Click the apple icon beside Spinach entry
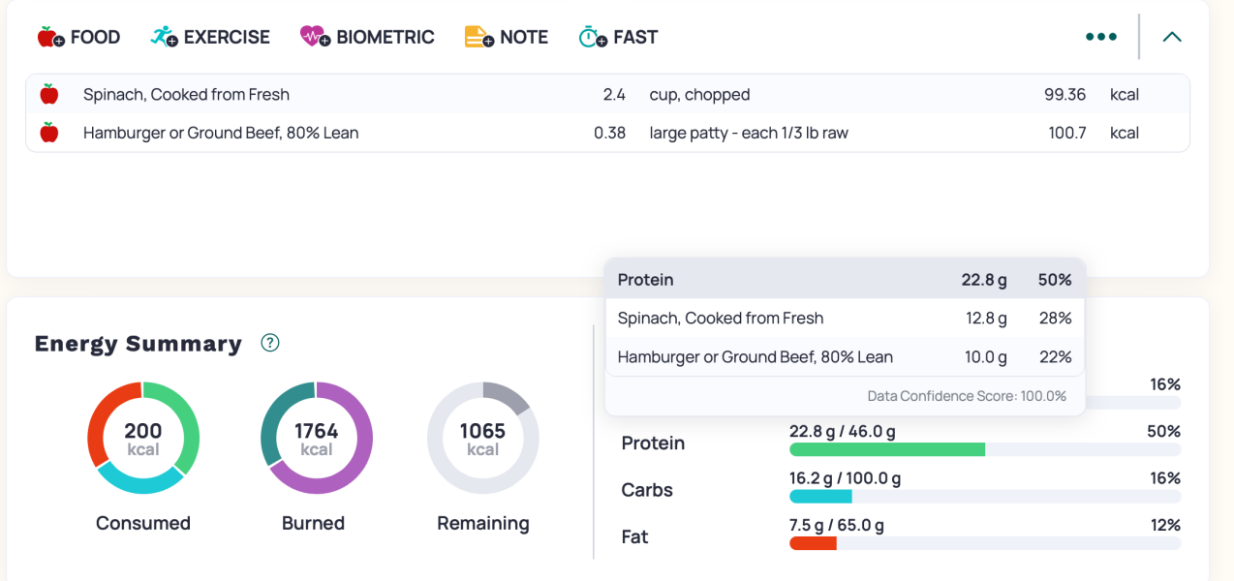The height and width of the screenshot is (581, 1234). 48,94
